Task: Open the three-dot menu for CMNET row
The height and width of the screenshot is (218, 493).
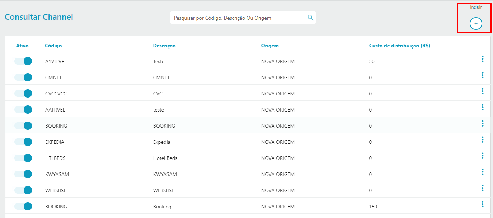Action: point(483,75)
